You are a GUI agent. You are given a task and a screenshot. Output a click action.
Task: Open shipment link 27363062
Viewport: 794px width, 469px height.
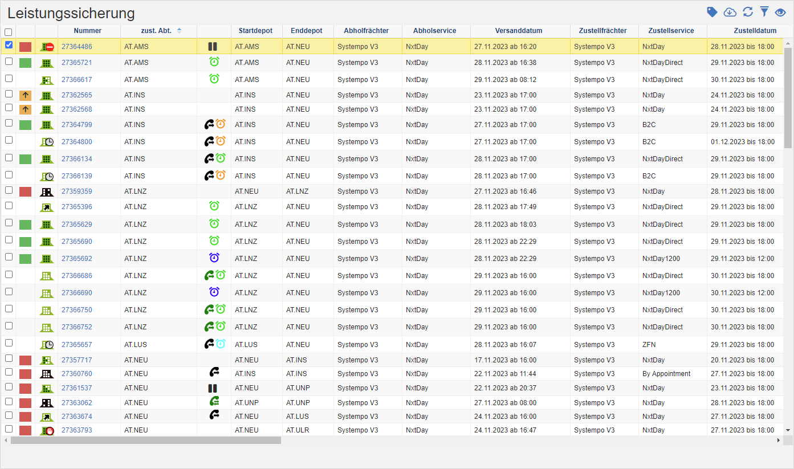coord(76,403)
